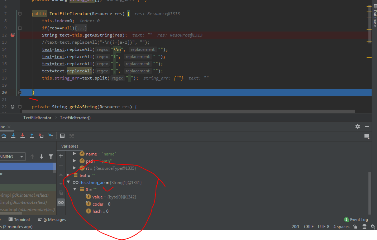Select the essorImpl (jdk.internal.reflect) frame

28,209
